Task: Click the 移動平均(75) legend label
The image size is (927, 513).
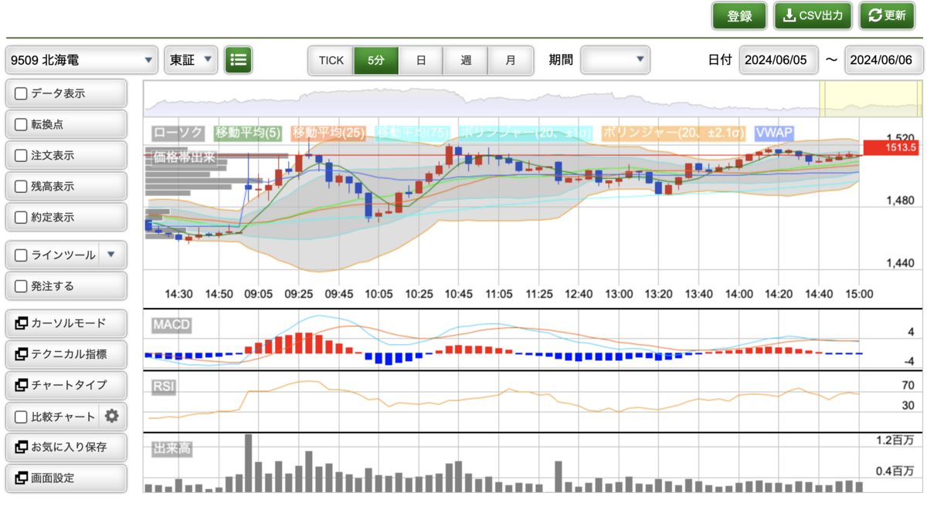Action: pos(412,133)
